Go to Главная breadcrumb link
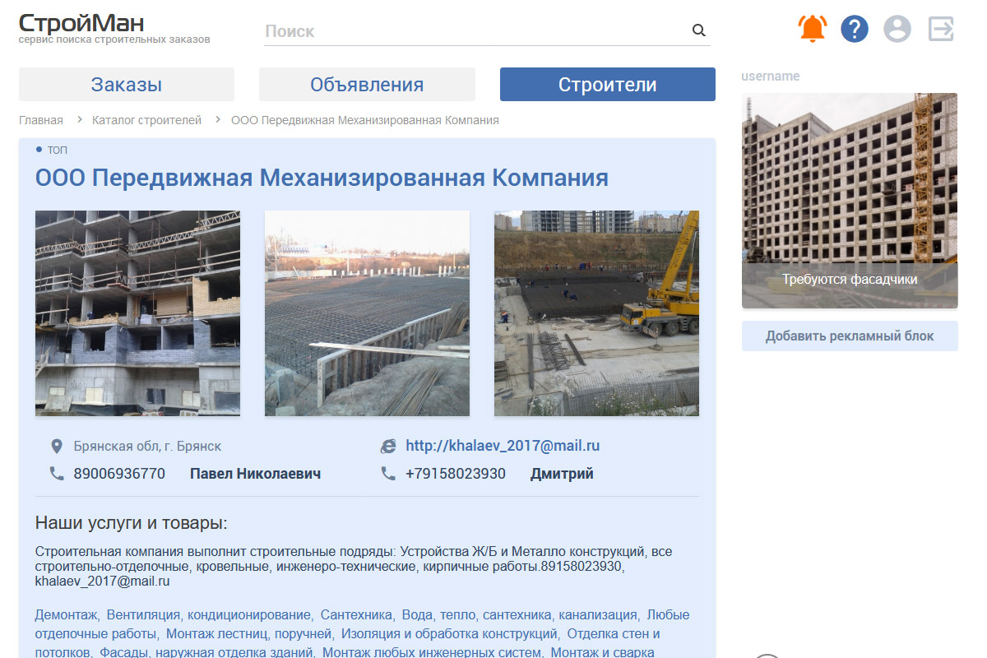This screenshot has width=987, height=658. tap(41, 120)
